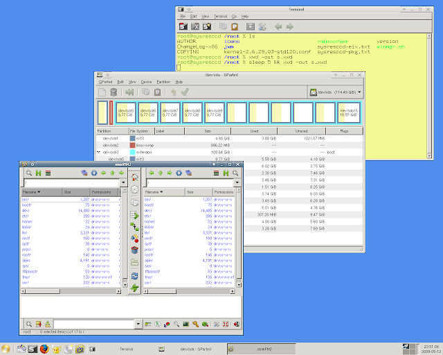Open the Device menu in GParted
Screen dimensions: 443x355
146,82
